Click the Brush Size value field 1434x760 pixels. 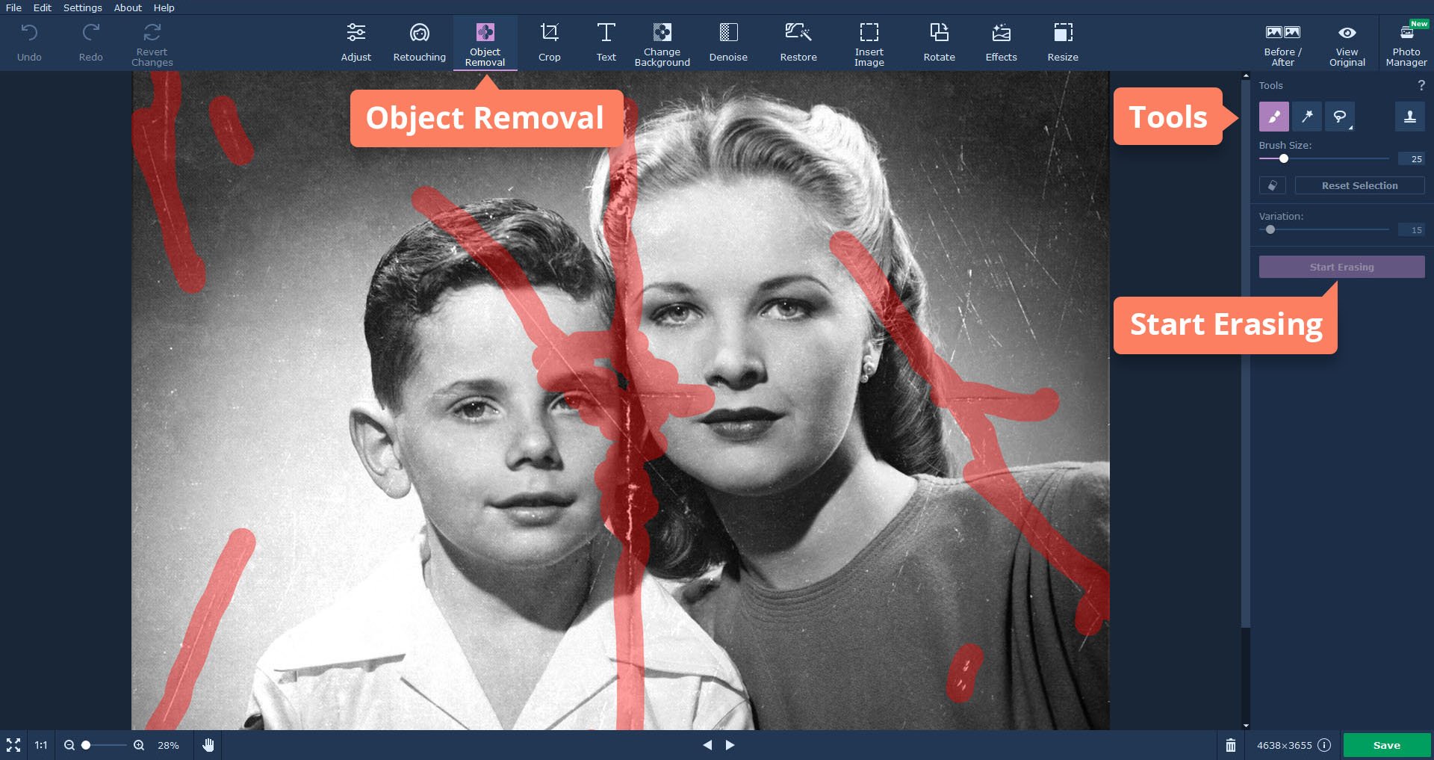[x=1412, y=158]
